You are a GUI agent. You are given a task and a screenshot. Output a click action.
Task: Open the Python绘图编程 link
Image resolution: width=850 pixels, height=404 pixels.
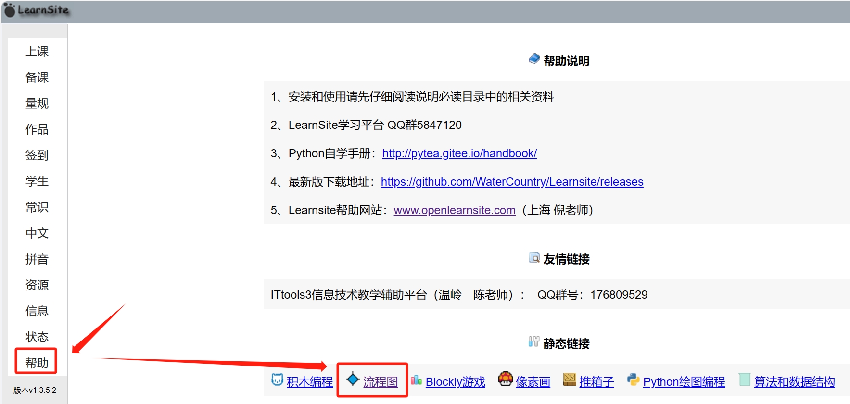tap(684, 382)
